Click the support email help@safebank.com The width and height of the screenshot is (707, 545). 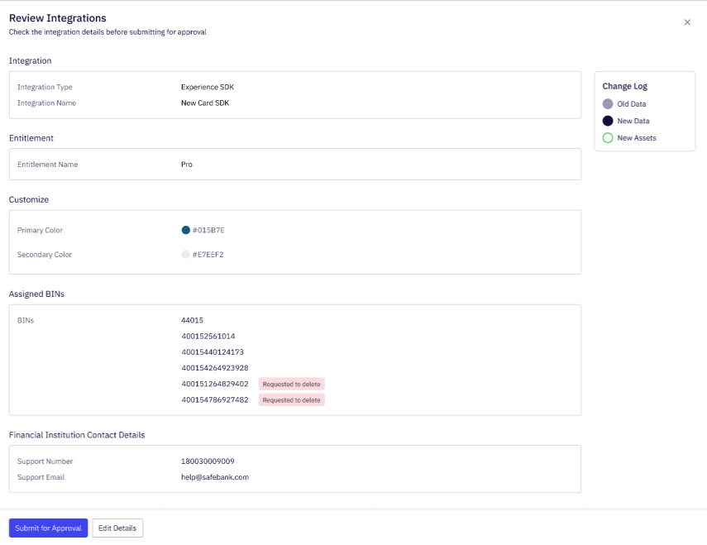pos(215,477)
